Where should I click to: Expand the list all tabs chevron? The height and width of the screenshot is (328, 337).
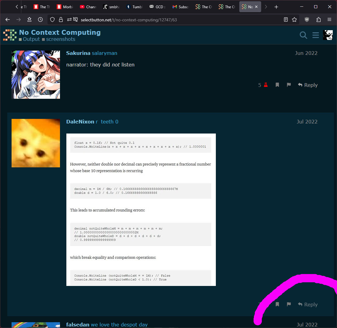266,7
